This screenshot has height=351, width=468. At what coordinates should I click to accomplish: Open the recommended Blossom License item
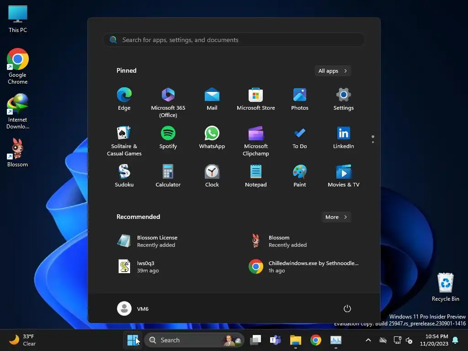click(x=148, y=241)
